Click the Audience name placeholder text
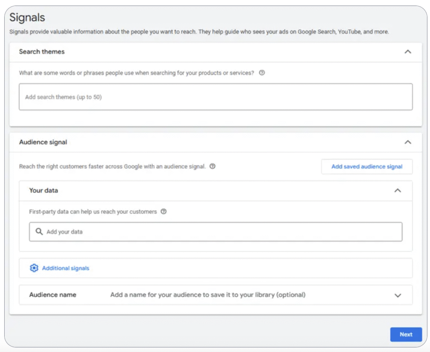Viewport: 430px width, 352px height. coord(207,295)
